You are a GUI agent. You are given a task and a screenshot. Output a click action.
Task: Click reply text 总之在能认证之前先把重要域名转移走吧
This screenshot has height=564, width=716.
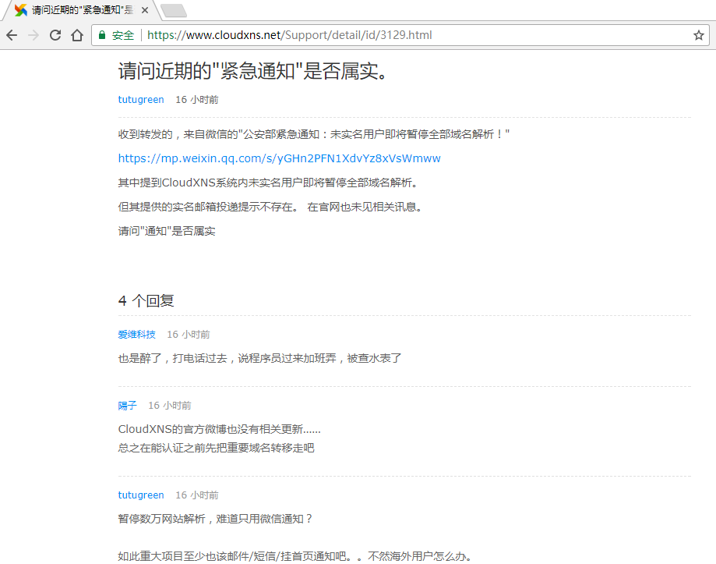(x=216, y=448)
